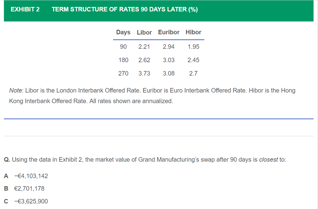The width and height of the screenshot is (318, 209).
Task: Click the 270 days row label
Action: point(123,73)
